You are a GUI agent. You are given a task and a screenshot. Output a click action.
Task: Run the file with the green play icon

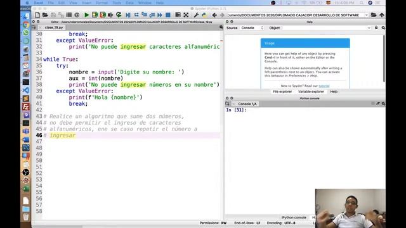coord(87,15)
